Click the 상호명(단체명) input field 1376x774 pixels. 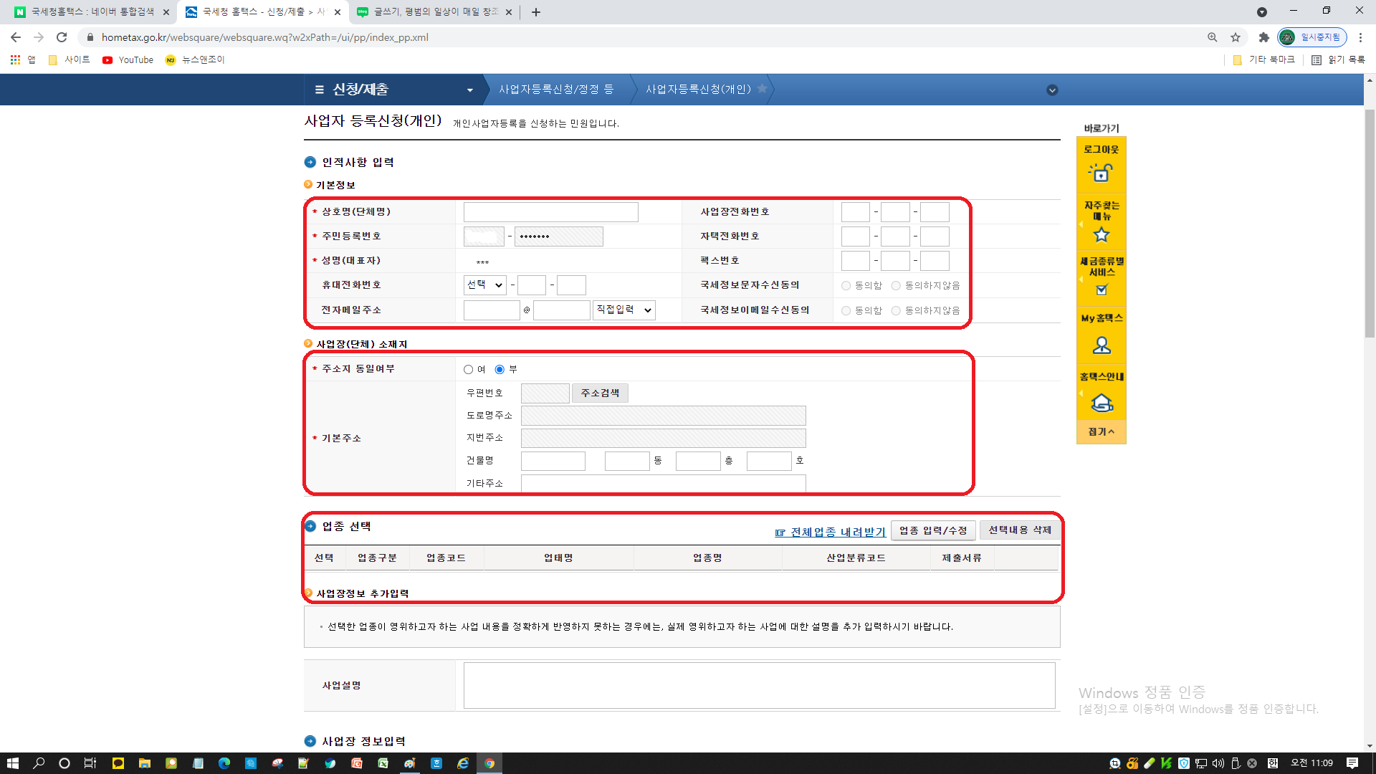tap(550, 212)
